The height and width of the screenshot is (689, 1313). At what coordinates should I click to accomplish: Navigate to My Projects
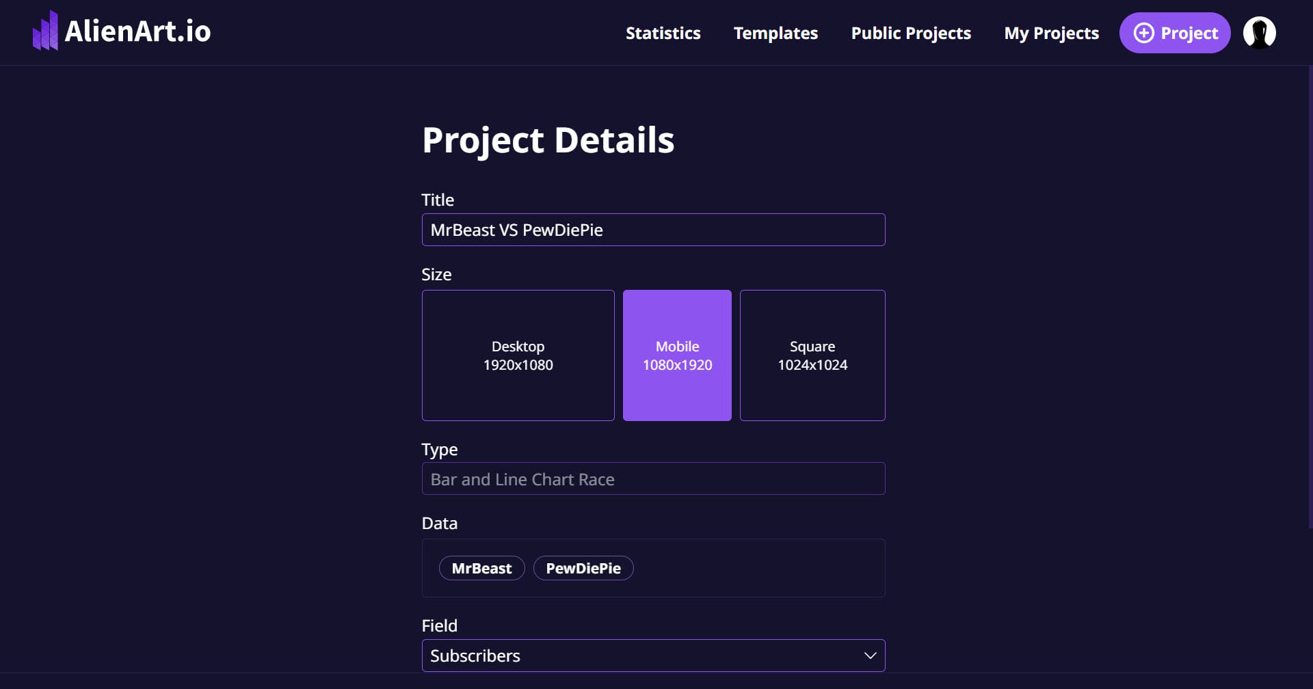pyautogui.click(x=1051, y=33)
